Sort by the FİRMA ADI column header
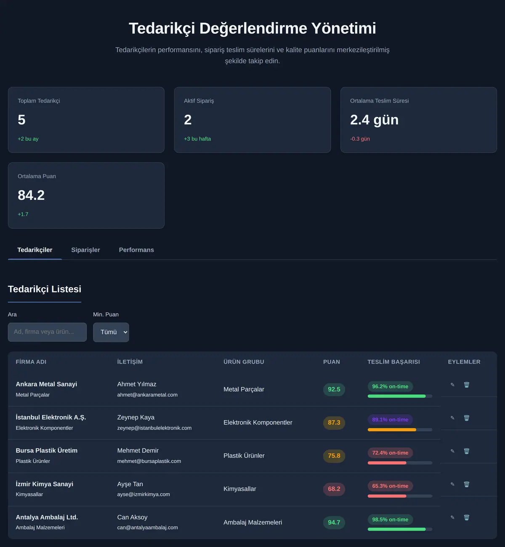Image resolution: width=505 pixels, height=547 pixels. [31, 362]
